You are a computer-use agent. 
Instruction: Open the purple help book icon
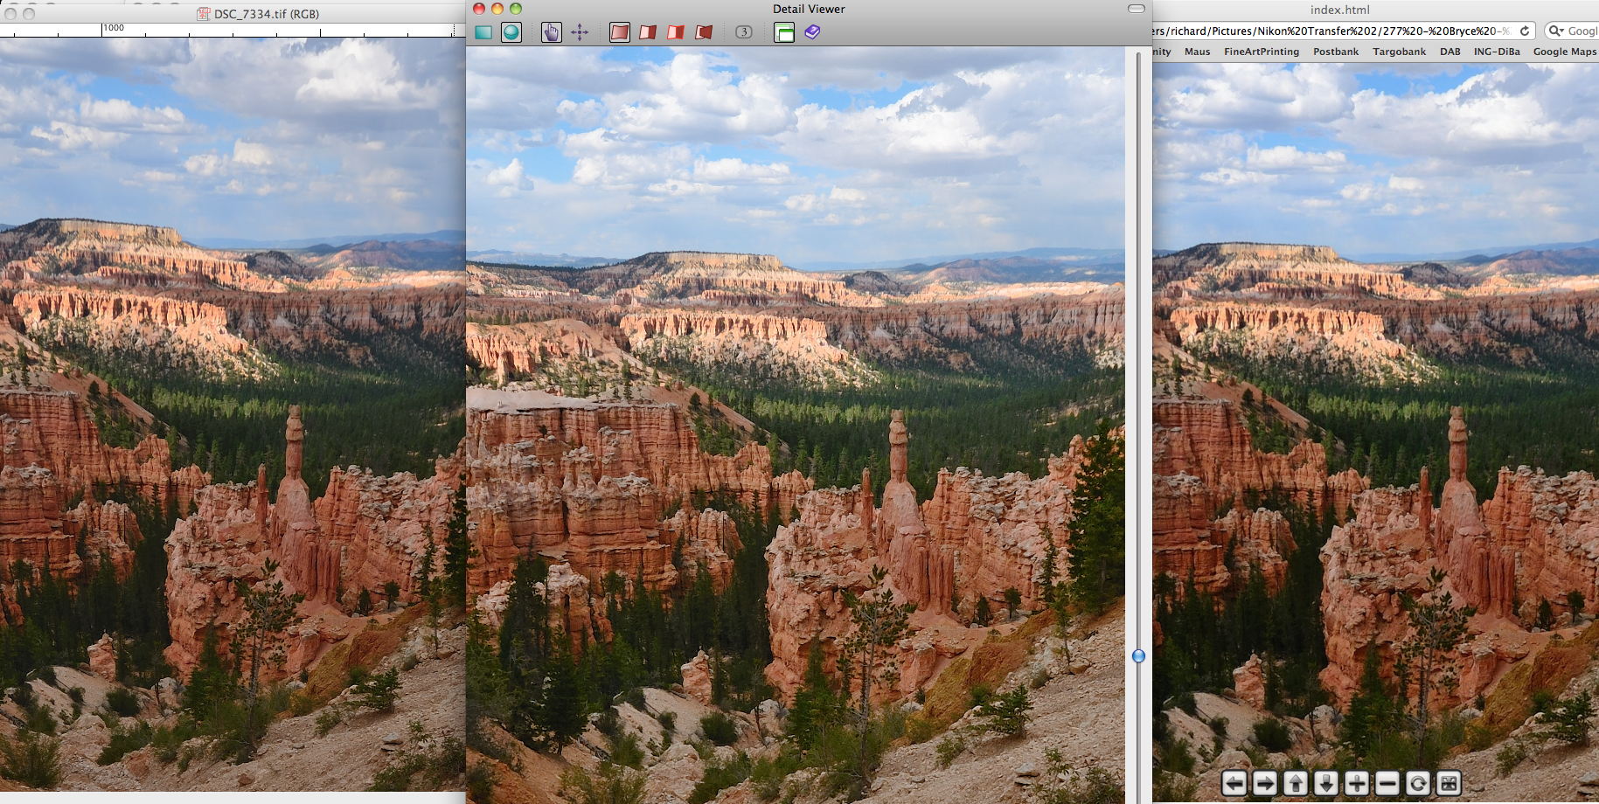[812, 32]
